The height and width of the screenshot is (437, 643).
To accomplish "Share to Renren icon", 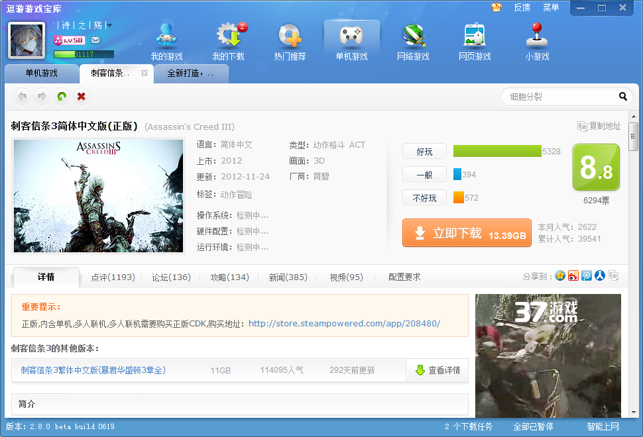I will [x=599, y=275].
